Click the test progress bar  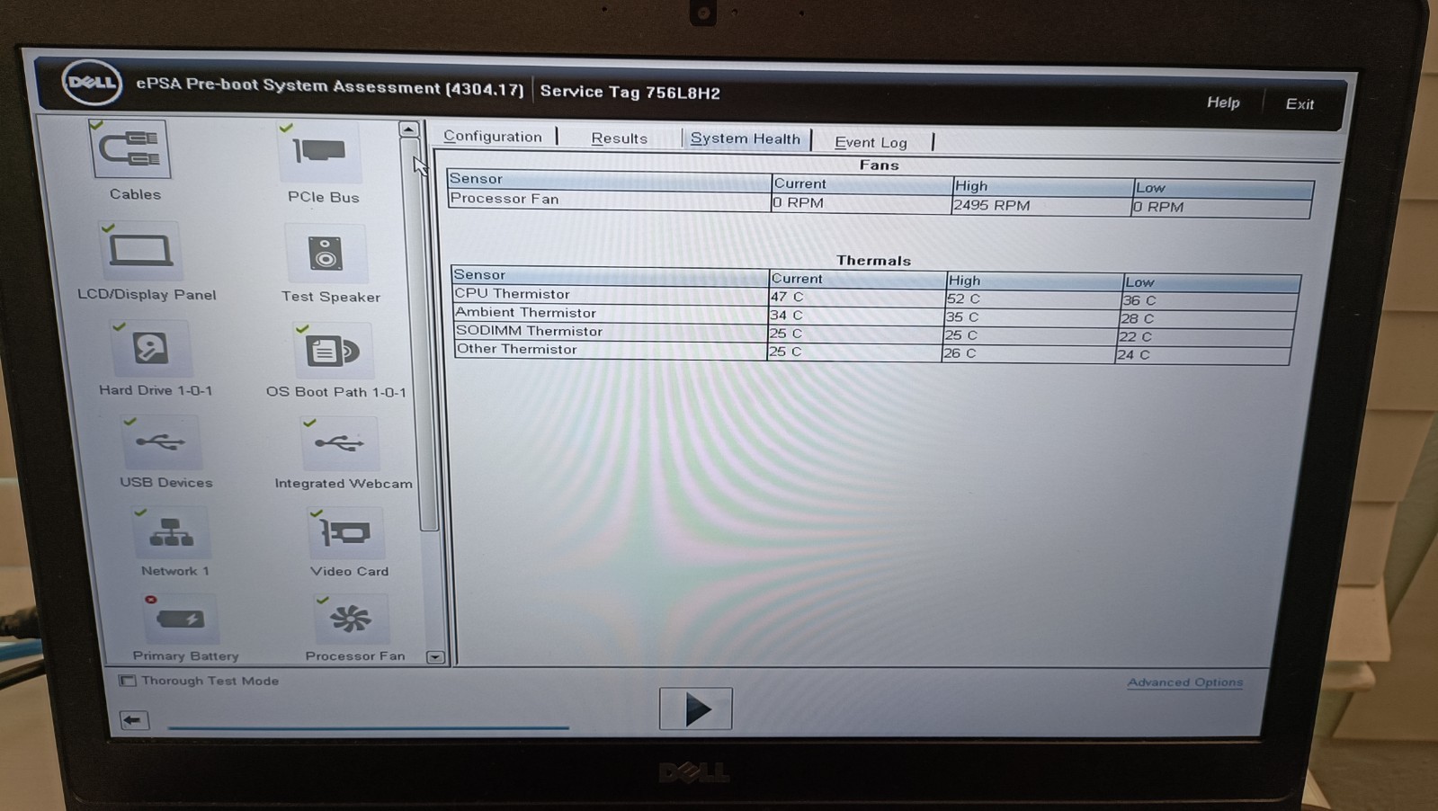coord(369,727)
